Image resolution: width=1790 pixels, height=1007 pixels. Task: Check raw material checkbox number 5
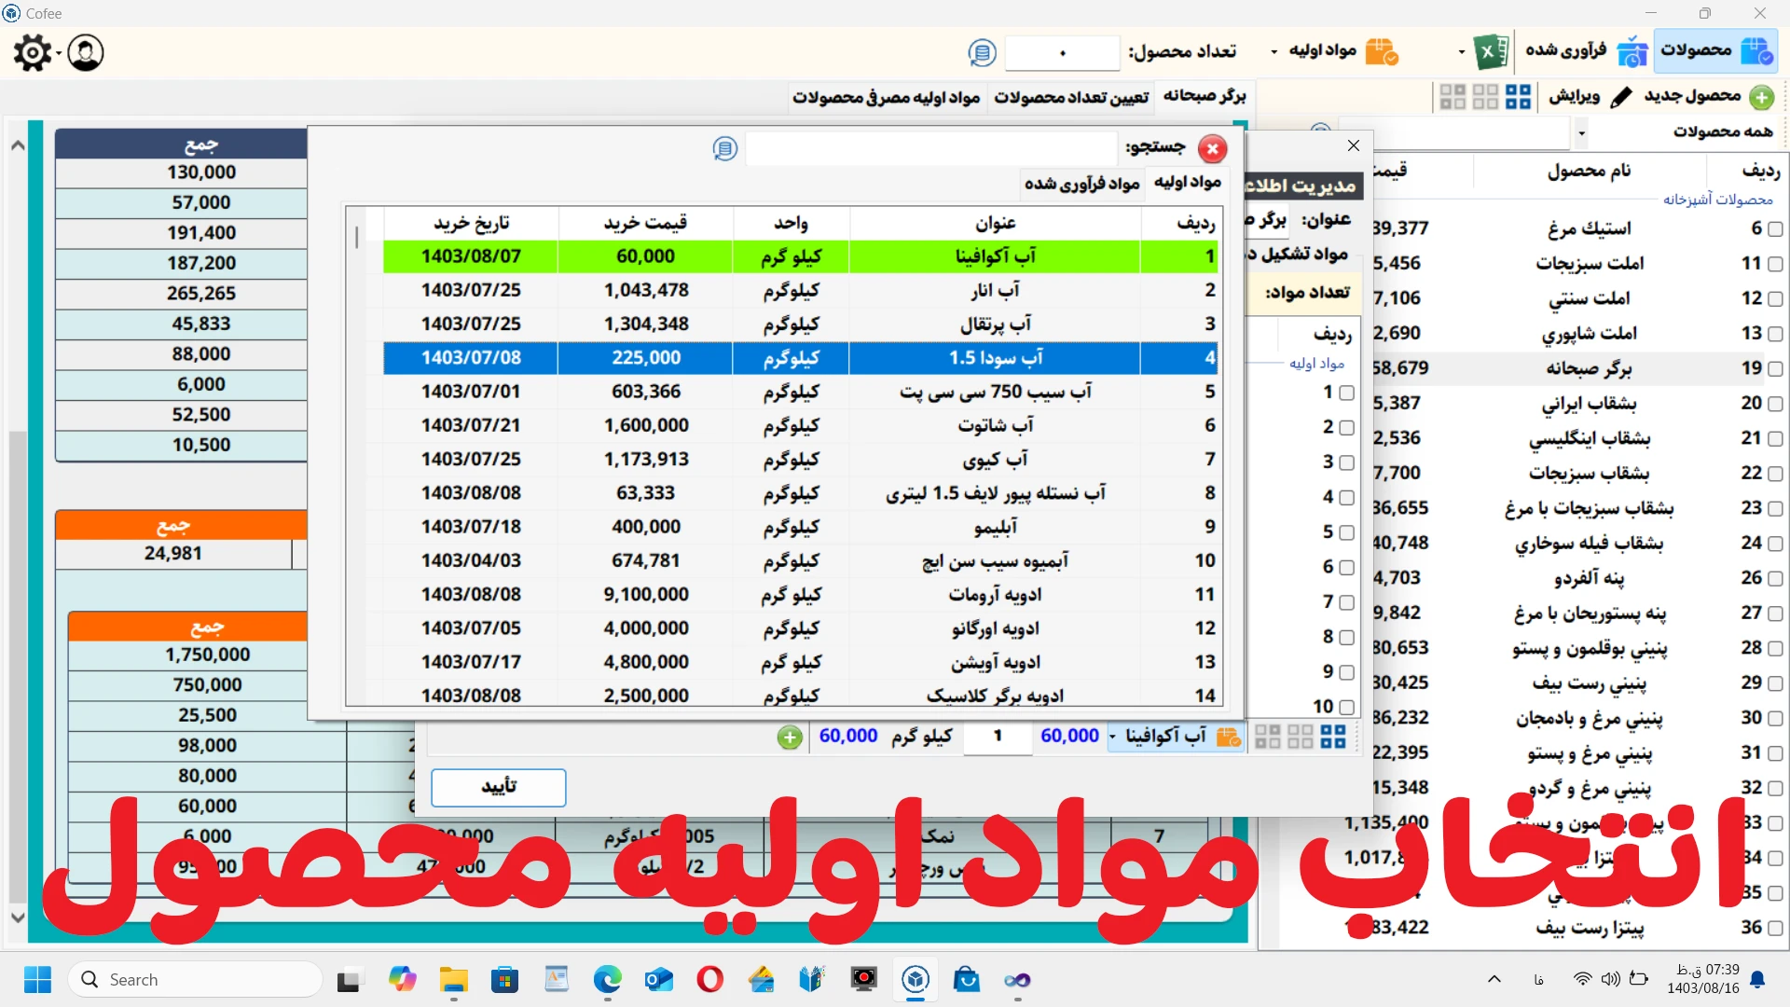click(x=1346, y=532)
